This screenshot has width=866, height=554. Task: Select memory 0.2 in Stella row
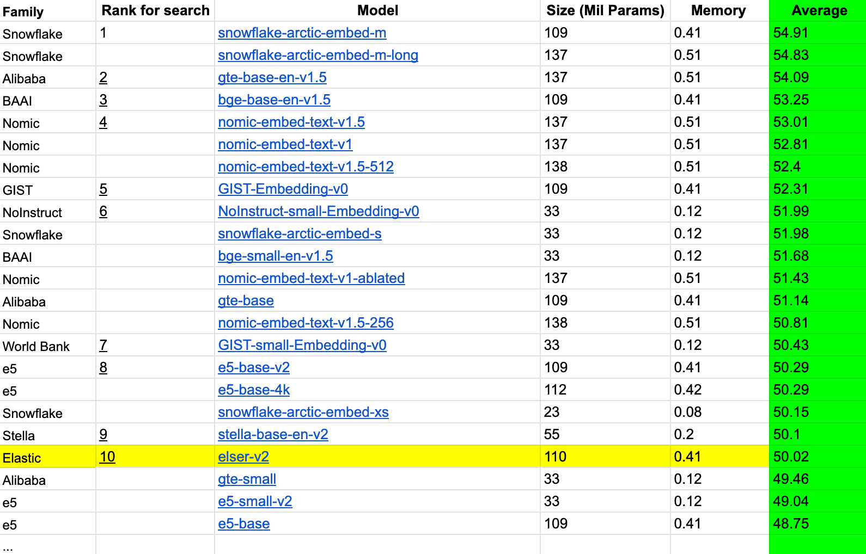(719, 435)
